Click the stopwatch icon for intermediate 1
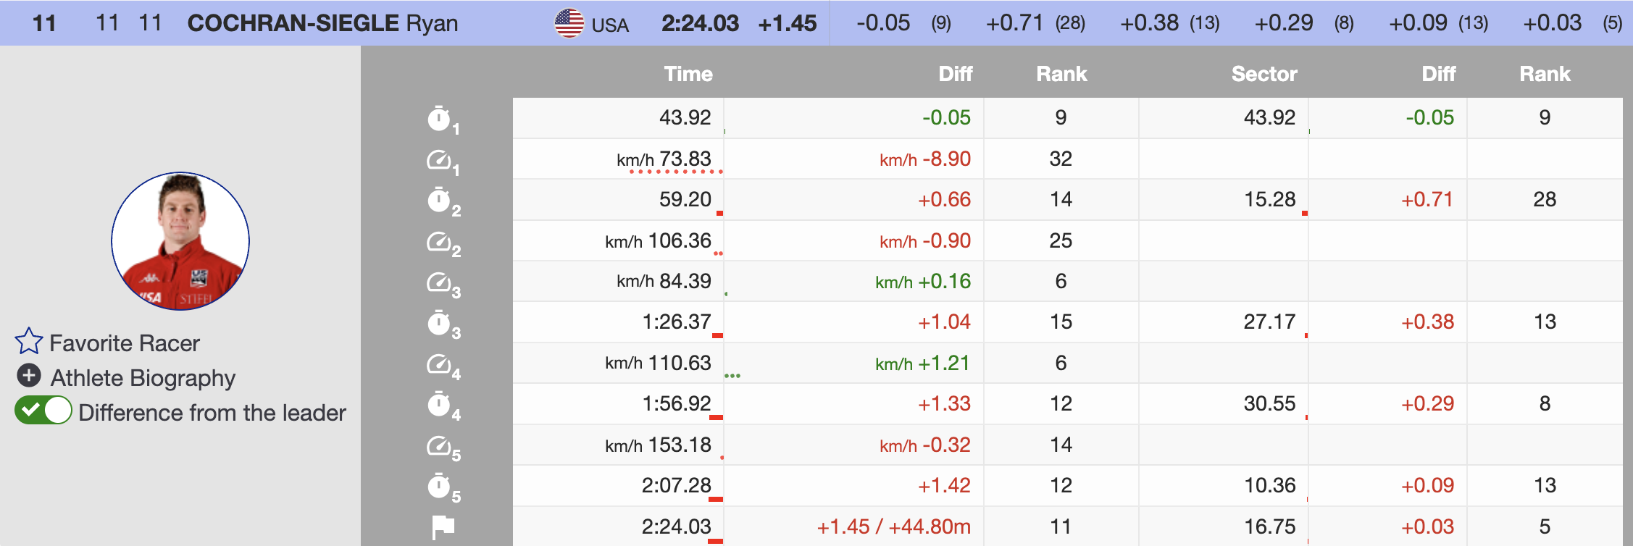Screen dimensions: 1633x546 click(439, 118)
